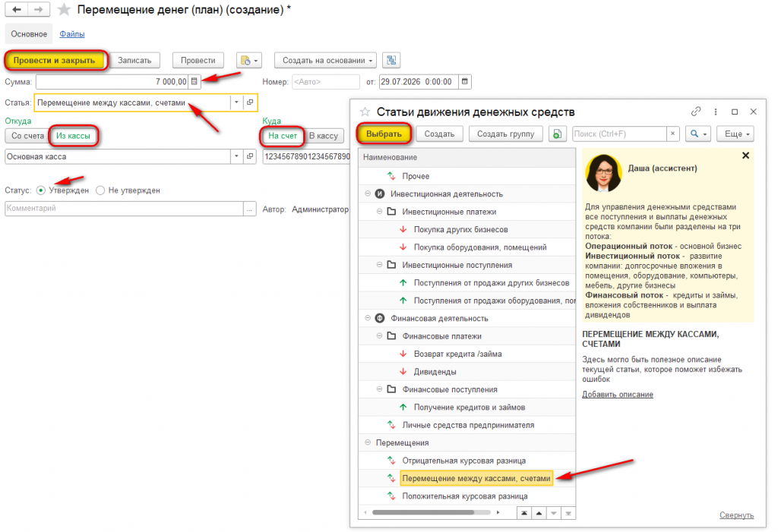Open the Статья field dropdown arrow
Image resolution: width=778 pixels, height=532 pixels.
click(237, 102)
